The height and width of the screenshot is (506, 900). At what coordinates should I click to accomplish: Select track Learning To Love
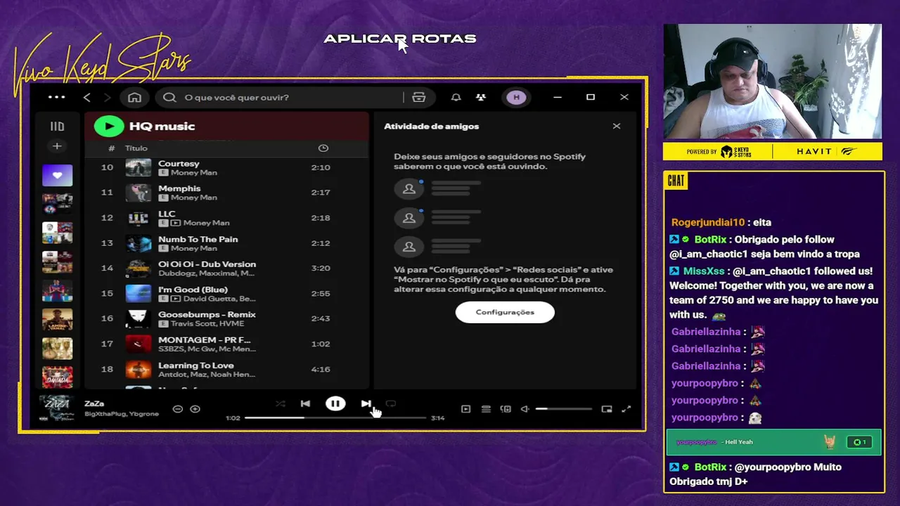[226, 370]
